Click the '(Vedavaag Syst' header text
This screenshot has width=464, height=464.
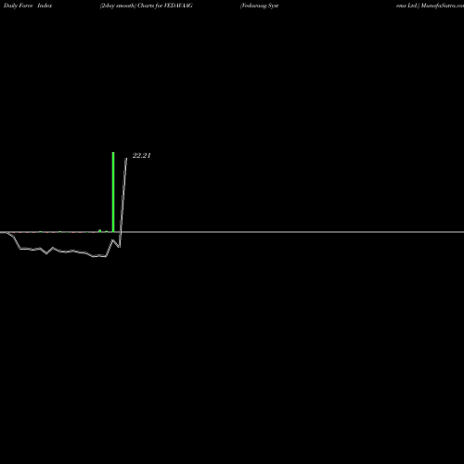[259, 6]
